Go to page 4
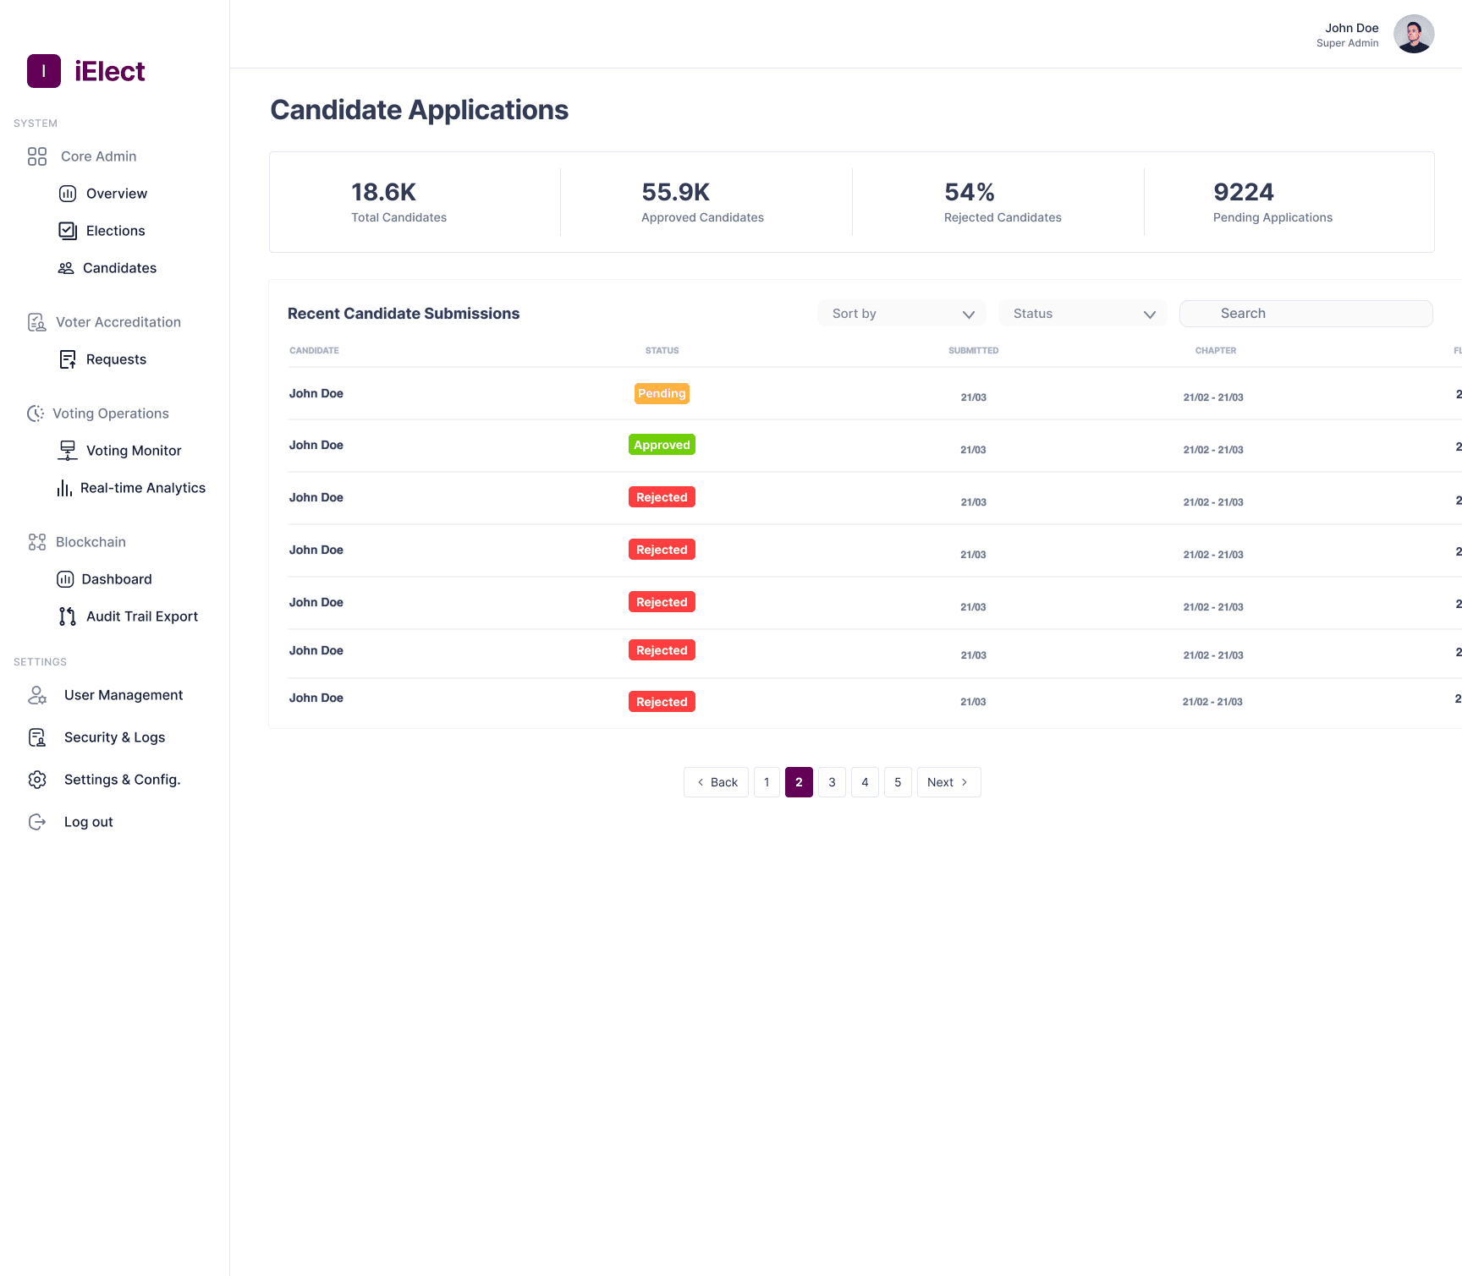This screenshot has height=1276, width=1462. (x=865, y=782)
